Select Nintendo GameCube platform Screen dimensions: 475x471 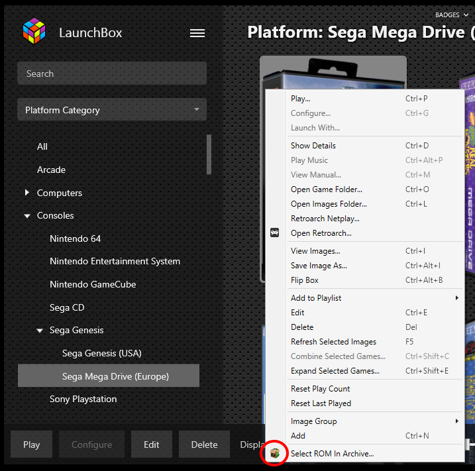[x=93, y=284]
